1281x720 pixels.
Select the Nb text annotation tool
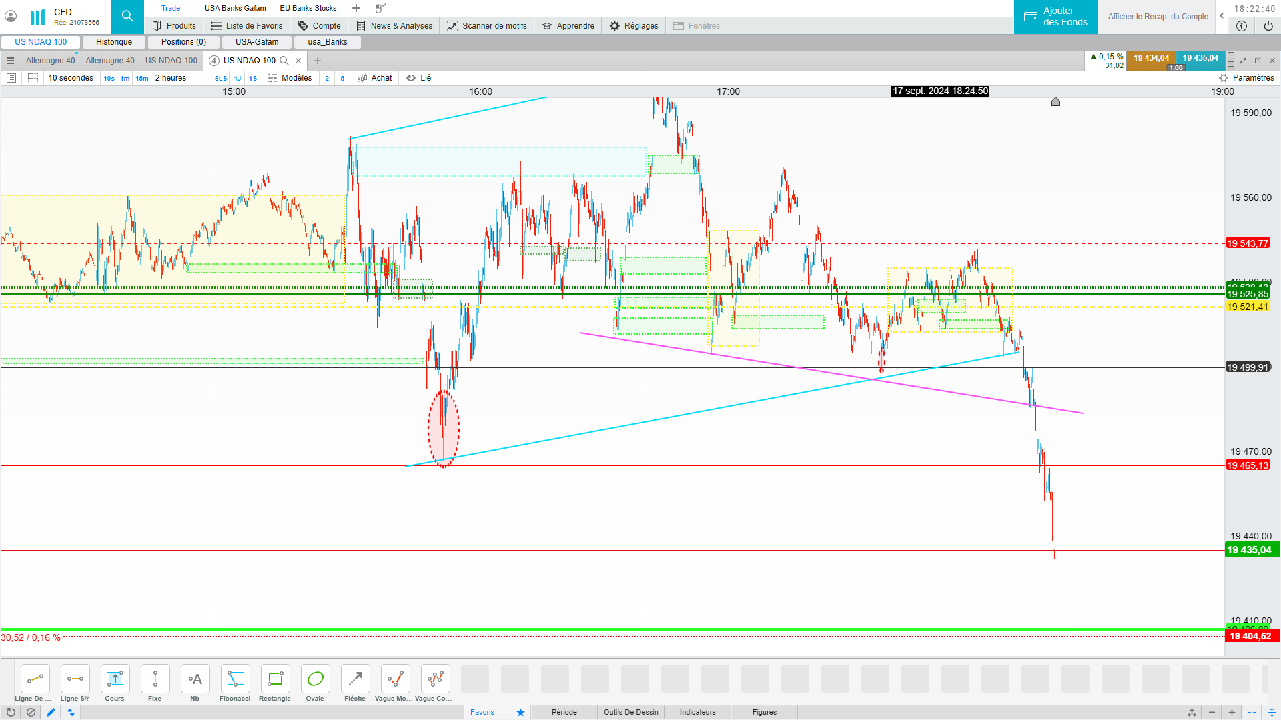195,679
